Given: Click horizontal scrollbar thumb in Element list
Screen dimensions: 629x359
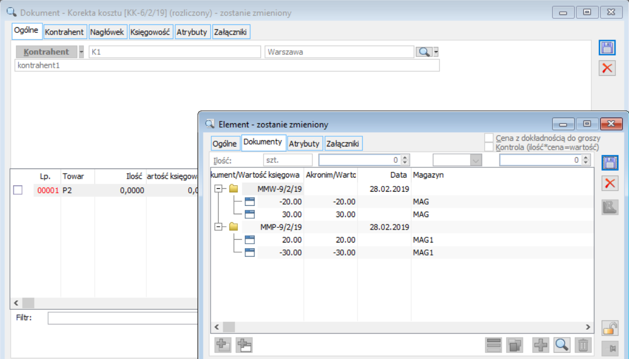Looking at the screenshot, I should [x=229, y=327].
